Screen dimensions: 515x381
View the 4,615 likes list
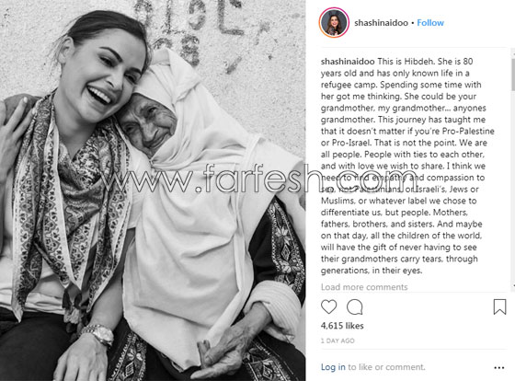click(342, 326)
